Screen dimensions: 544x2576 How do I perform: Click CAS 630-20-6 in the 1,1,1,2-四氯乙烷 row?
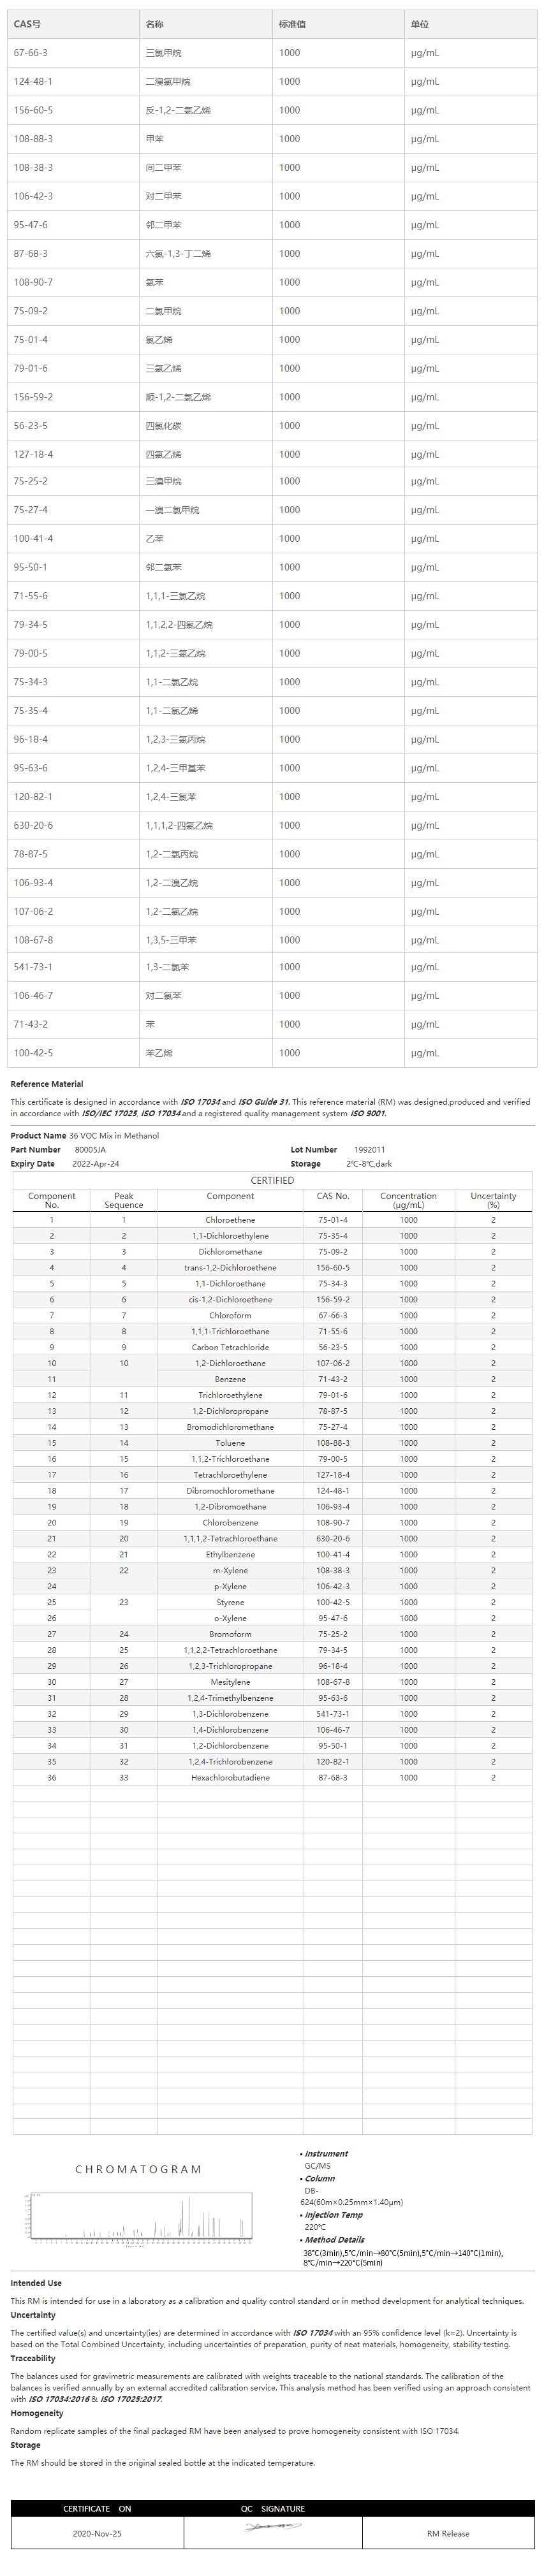point(33,825)
